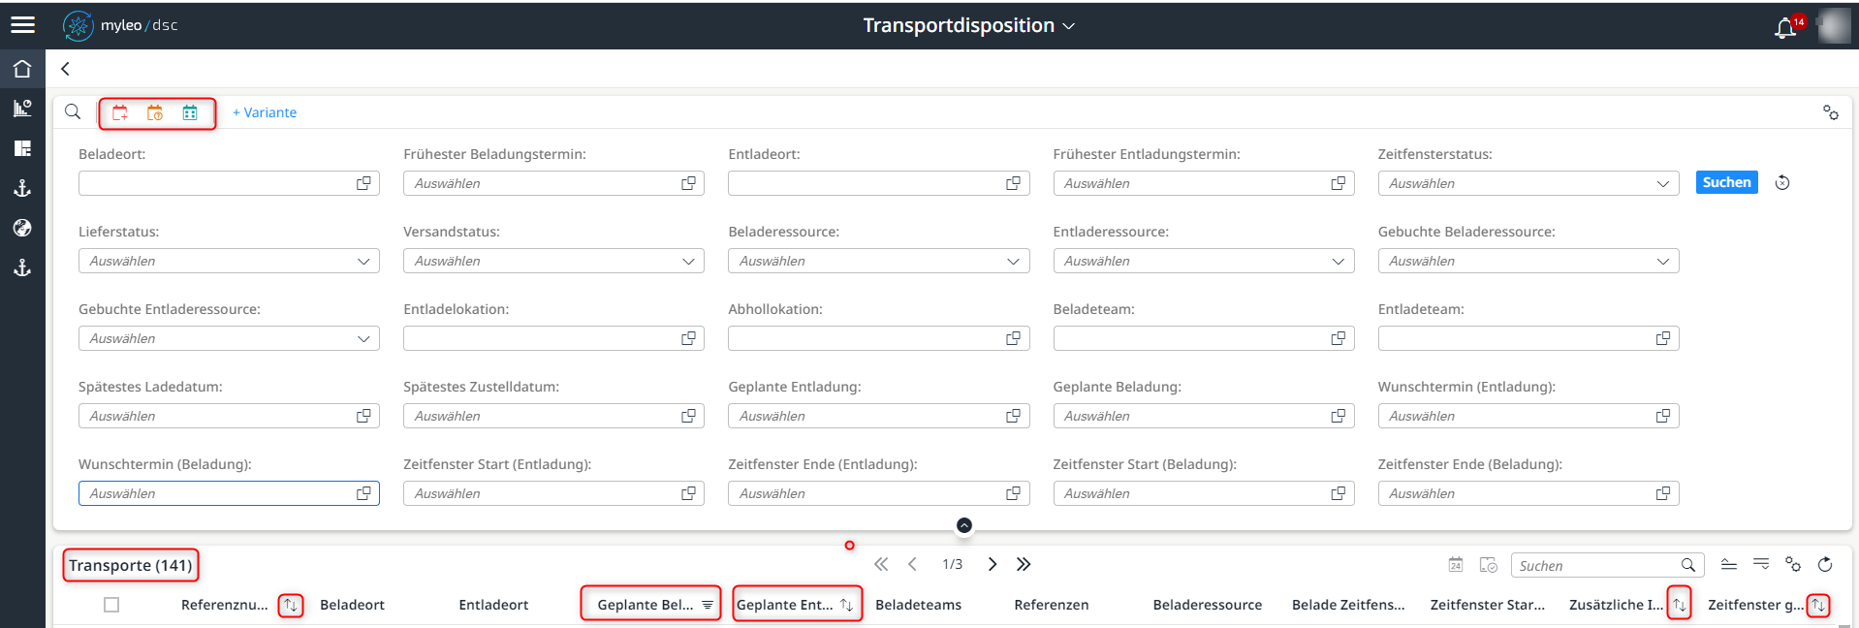This screenshot has width=1859, height=628.
Task: Click the teal calendar icon in the filter bar
Action: click(191, 112)
